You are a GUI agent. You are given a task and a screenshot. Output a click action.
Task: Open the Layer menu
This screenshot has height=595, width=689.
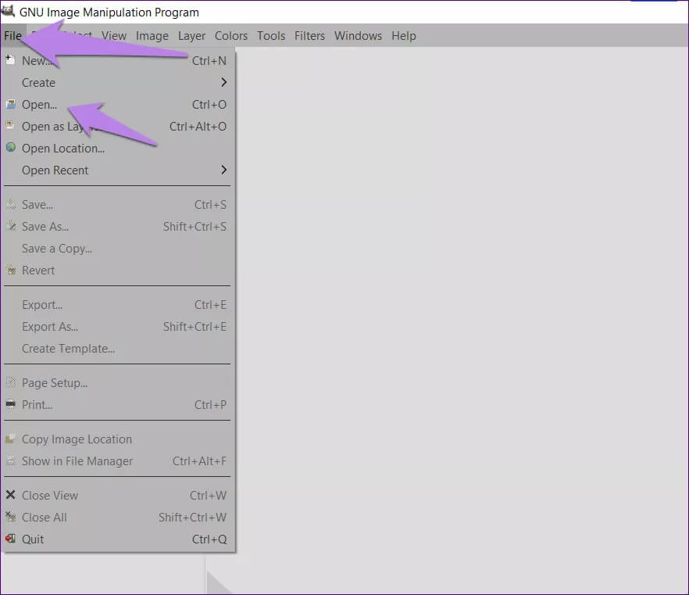coord(191,36)
